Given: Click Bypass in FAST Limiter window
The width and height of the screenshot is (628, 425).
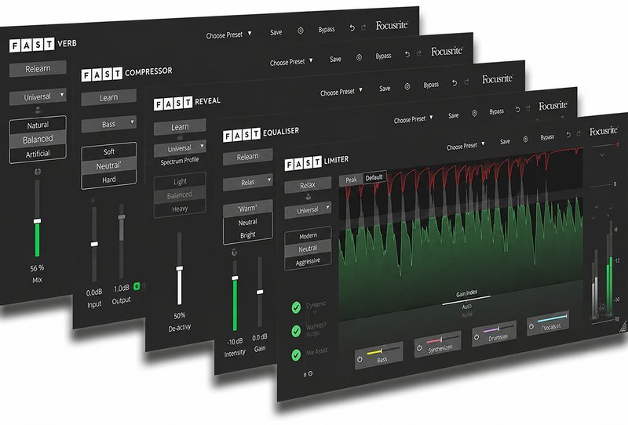Looking at the screenshot, I should (547, 137).
